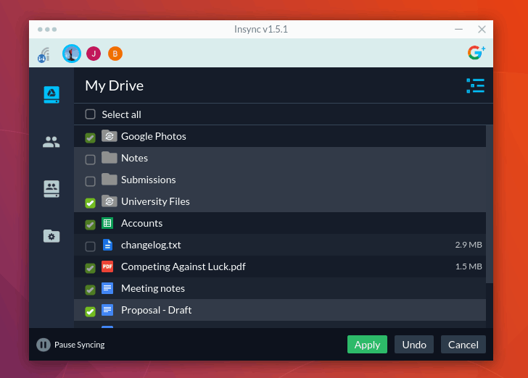Viewport: 528px width, 378px height.
Task: Close the Insync window
Action: point(482,29)
